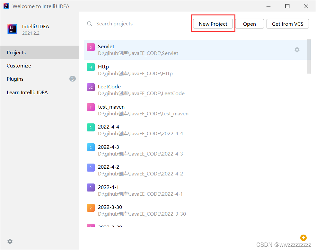The height and width of the screenshot is (250, 316).
Task: Close the Welcome to IntelliJ IDEA window
Action: click(306, 6)
